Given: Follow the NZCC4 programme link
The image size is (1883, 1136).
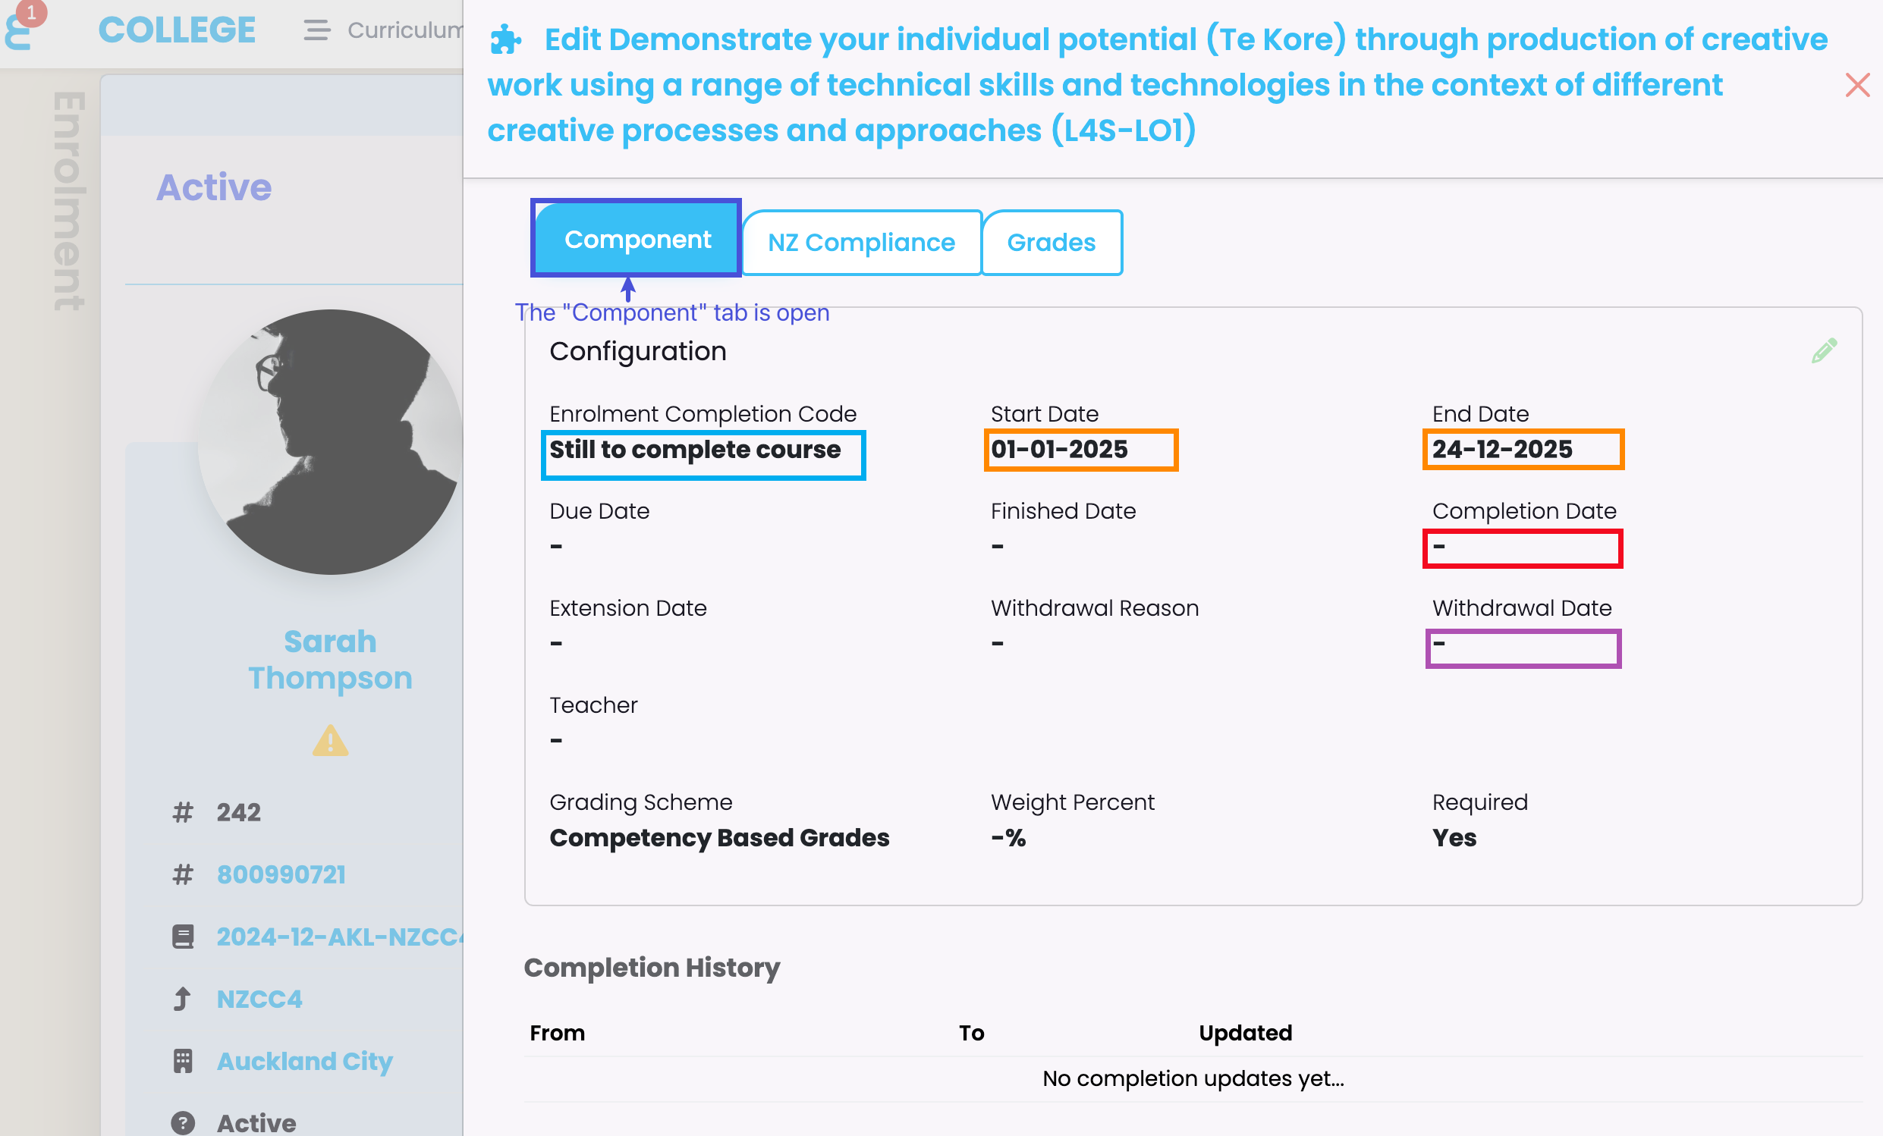Looking at the screenshot, I should [259, 999].
